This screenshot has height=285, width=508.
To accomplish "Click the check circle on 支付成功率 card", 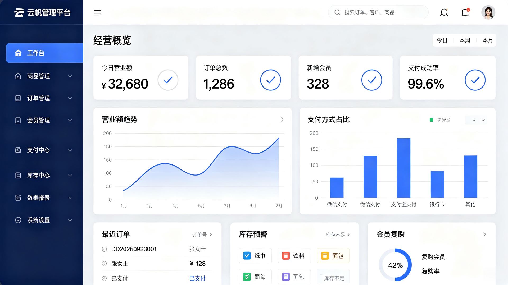I will pos(475,80).
